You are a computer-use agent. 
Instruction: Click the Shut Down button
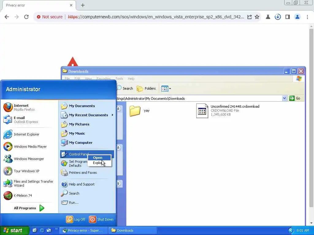click(x=101, y=219)
